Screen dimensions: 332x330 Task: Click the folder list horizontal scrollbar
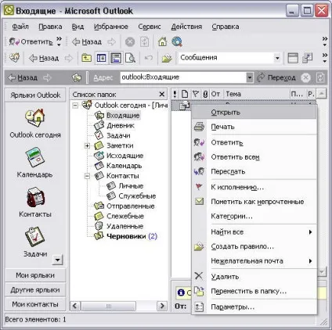coord(118,306)
